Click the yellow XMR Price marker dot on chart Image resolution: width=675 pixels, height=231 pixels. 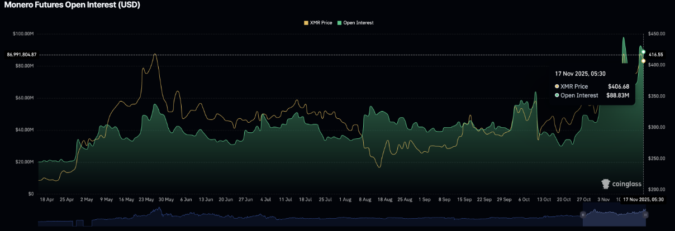pos(644,61)
